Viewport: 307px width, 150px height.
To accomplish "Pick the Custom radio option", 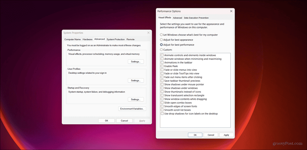I will [x=161, y=50].
